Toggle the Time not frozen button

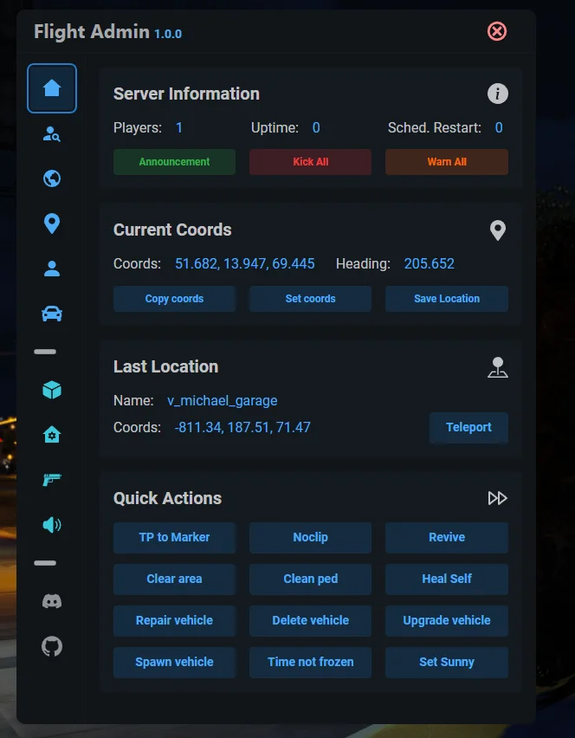(x=310, y=662)
